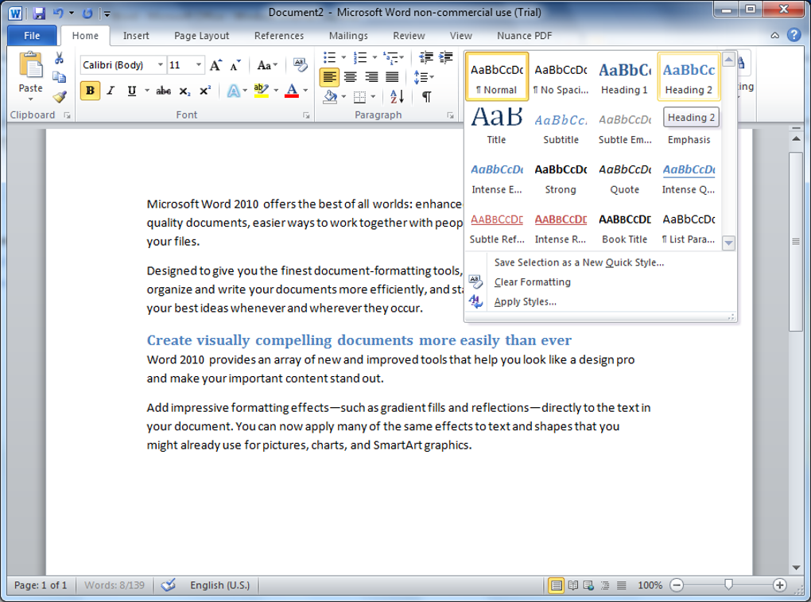
Task: Click the Grow Font icon
Action: [215, 65]
